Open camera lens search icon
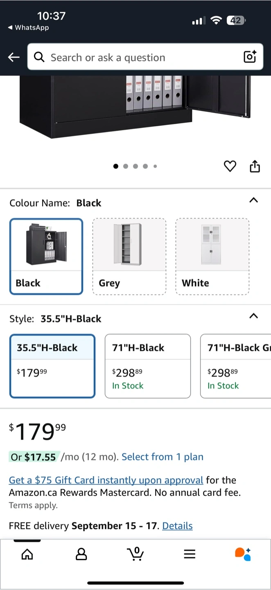Viewport: 271px width, 590px height. point(250,57)
